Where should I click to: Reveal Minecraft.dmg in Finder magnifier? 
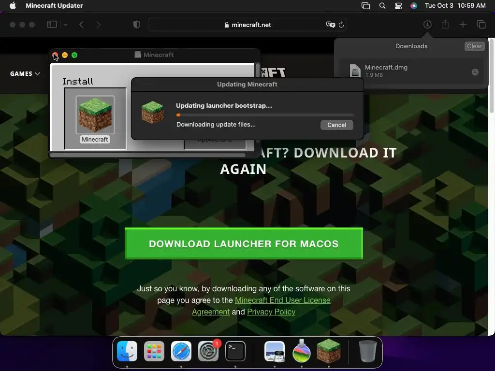click(x=475, y=72)
